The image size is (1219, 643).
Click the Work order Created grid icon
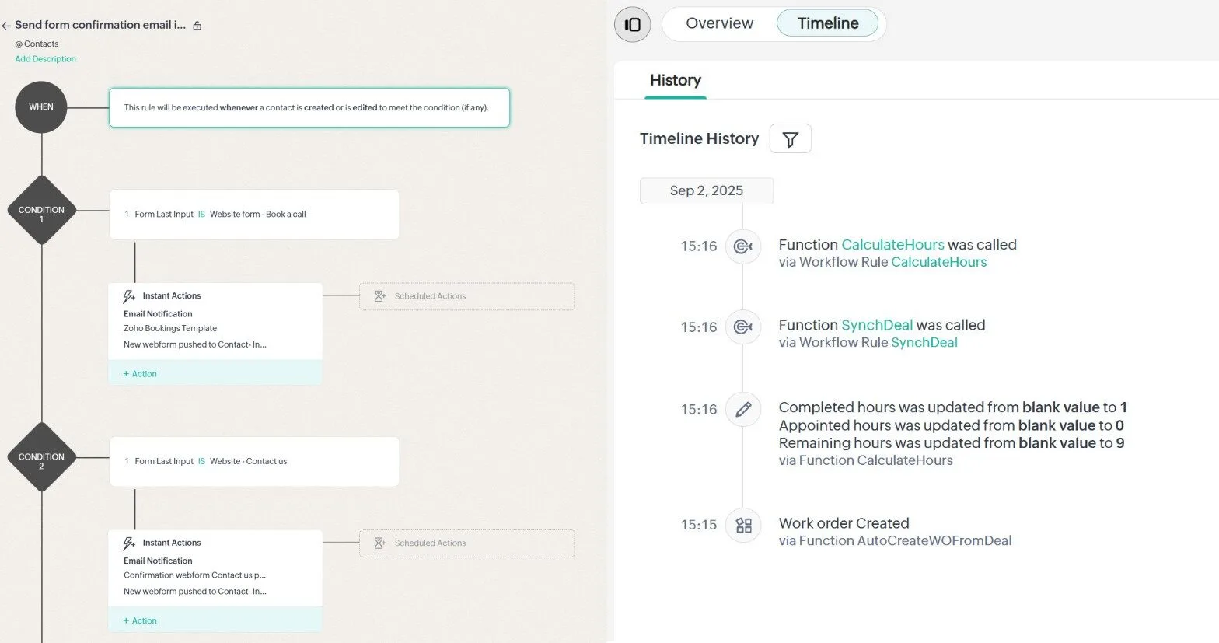coord(743,526)
